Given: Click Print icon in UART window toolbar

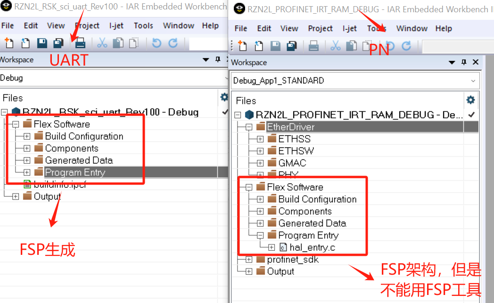Looking at the screenshot, I should coord(80,43).
